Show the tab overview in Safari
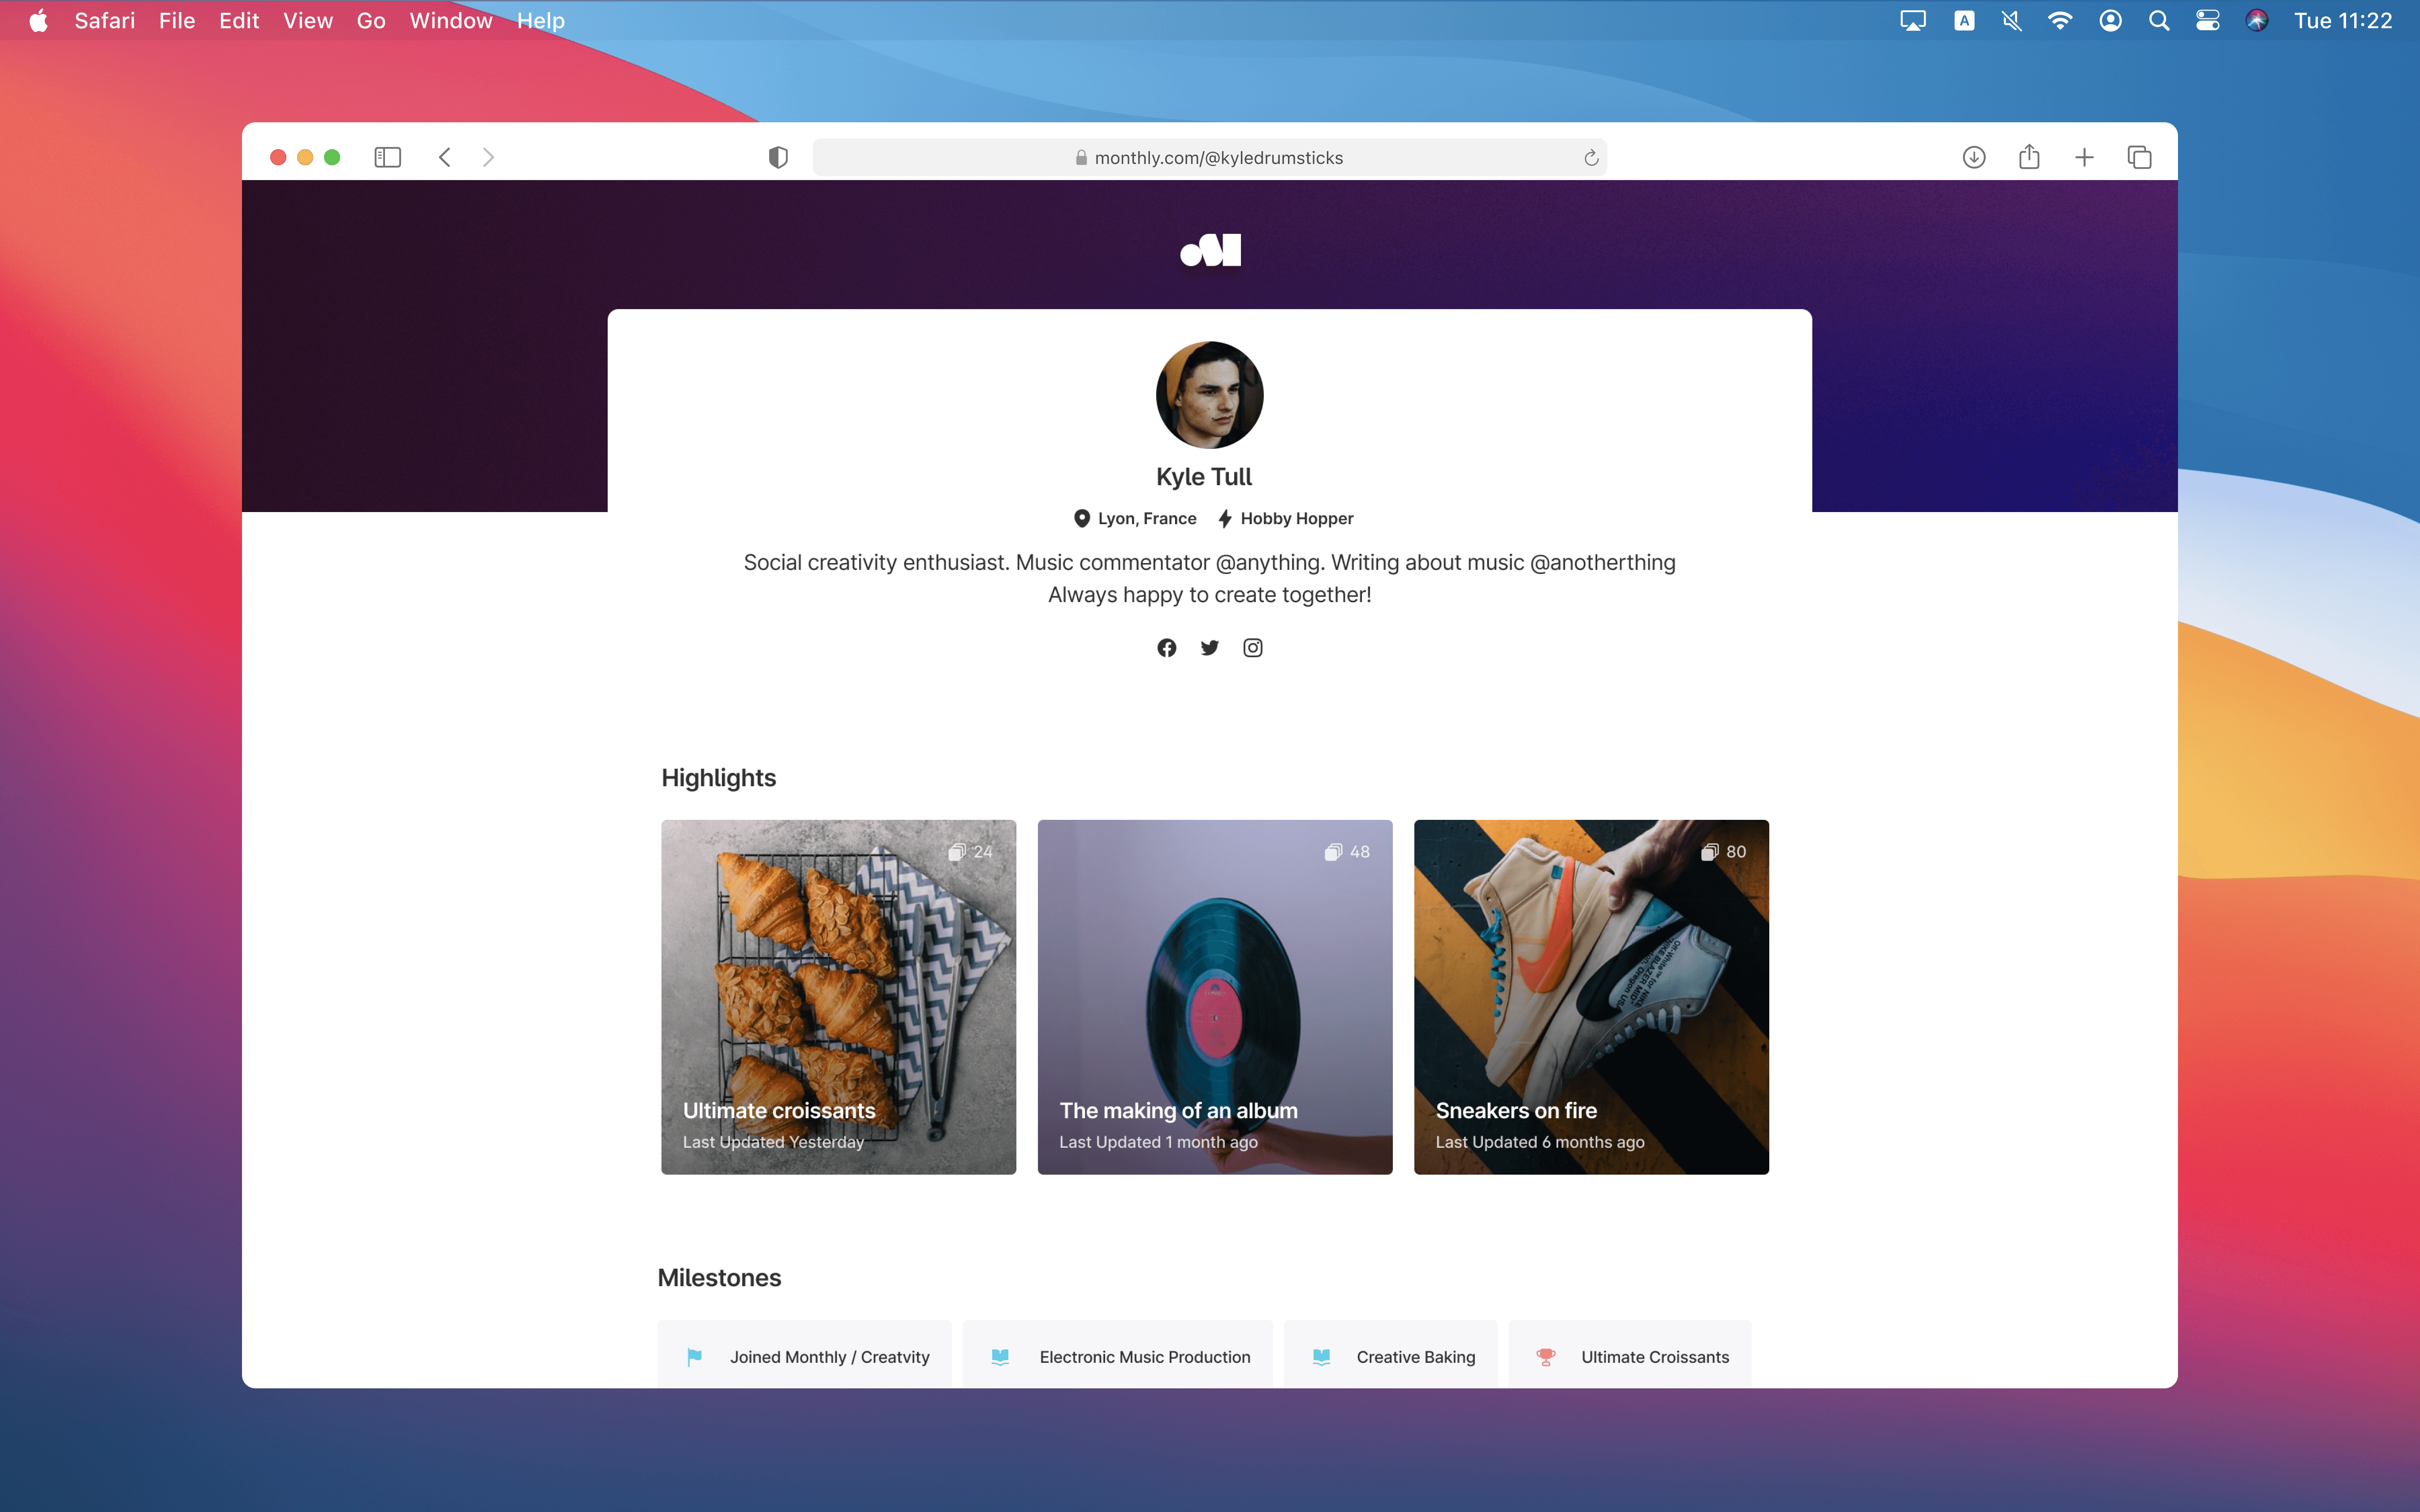The width and height of the screenshot is (2420, 1512). (x=2139, y=157)
